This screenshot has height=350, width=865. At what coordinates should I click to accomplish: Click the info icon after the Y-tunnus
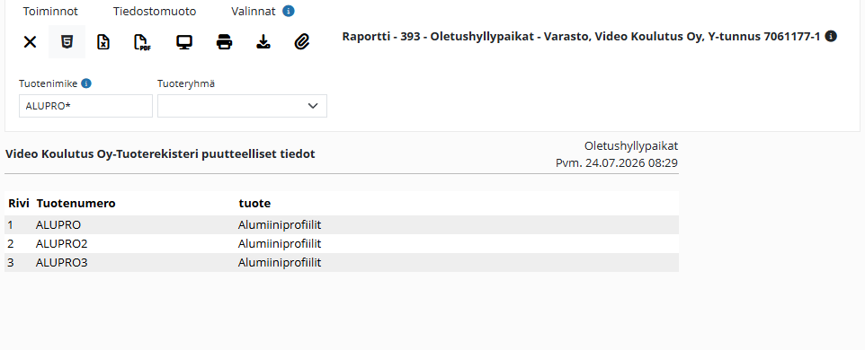point(831,36)
